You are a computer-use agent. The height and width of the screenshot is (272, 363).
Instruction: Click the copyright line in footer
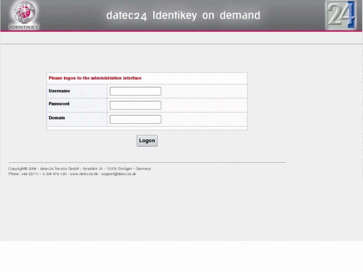coord(79,169)
